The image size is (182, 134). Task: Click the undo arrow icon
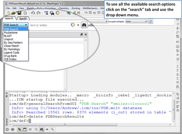32,13
